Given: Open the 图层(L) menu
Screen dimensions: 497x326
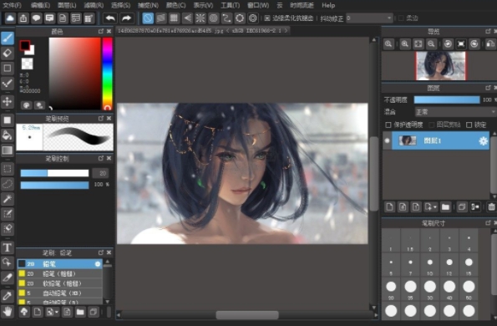Looking at the screenshot, I should pos(67,5).
